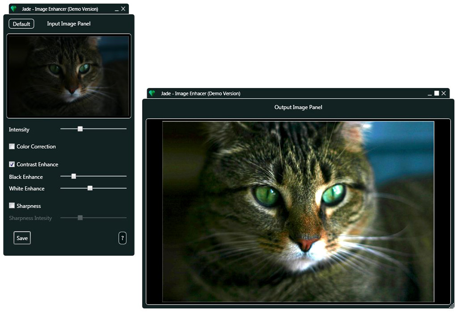Click the White Enhance slider handle
The height and width of the screenshot is (312, 458).
click(90, 188)
